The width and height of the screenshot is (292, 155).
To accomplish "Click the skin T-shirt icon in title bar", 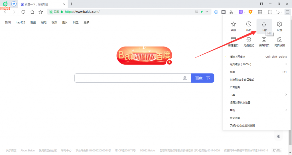I will coord(261,4).
